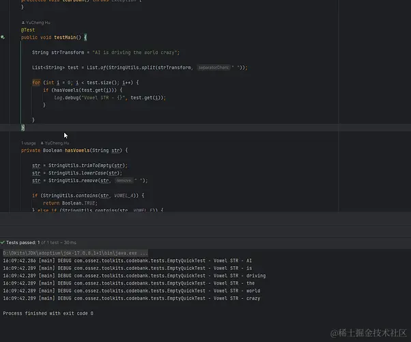Click the hasVowels name in its private declaration
This screenshot has width=411, height=342.
click(77, 150)
